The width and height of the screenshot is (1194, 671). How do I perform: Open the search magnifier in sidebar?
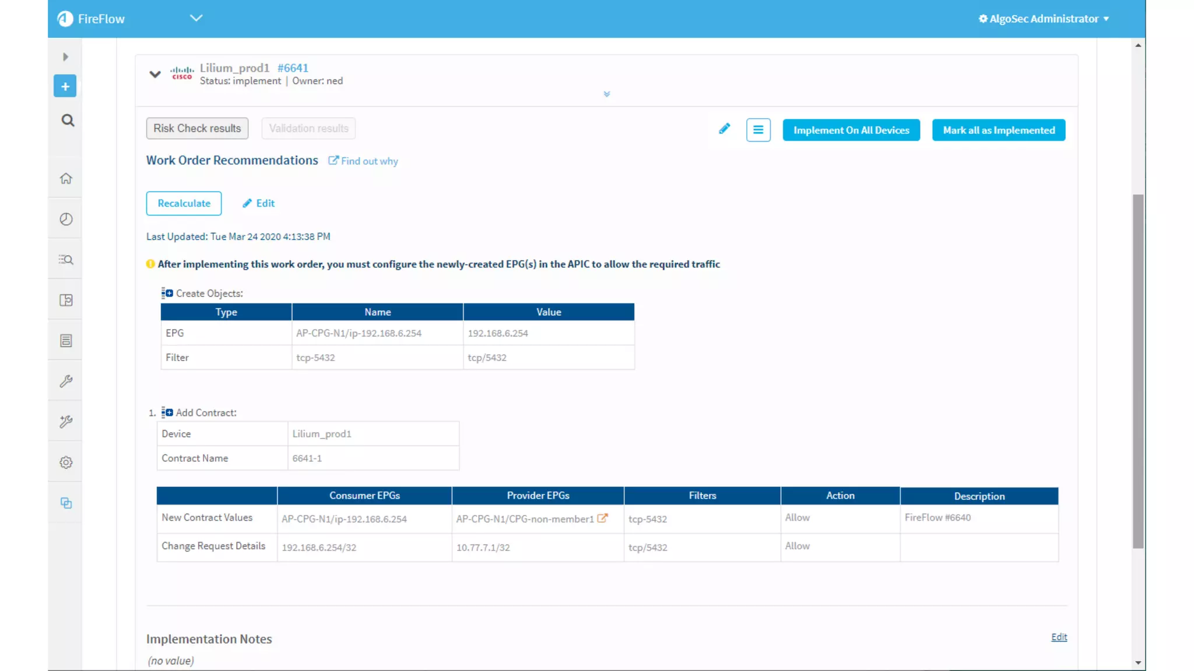point(68,121)
